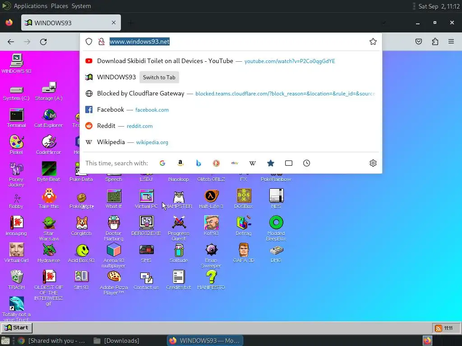Image resolution: width=462 pixels, height=346 pixels.
Task: Open the HAMPSTER icon
Action: 179,199
